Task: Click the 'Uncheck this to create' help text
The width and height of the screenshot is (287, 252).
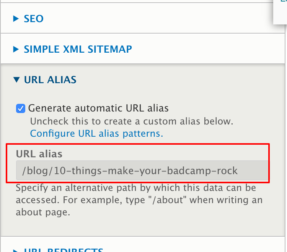Action: pyautogui.click(x=131, y=121)
